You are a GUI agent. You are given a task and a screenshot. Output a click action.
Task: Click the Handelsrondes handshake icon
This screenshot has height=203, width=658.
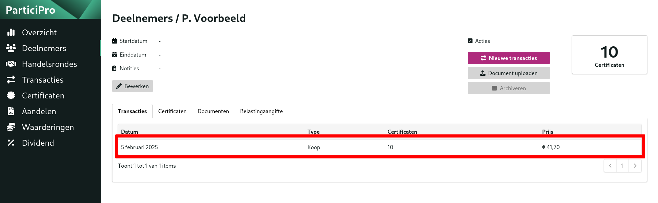pyautogui.click(x=11, y=64)
